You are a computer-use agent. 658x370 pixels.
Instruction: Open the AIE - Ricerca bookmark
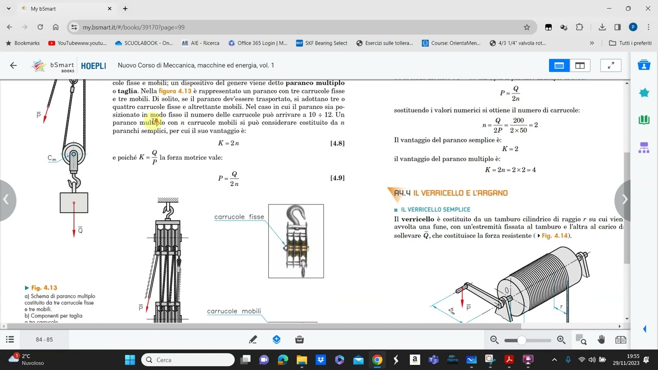200,43
